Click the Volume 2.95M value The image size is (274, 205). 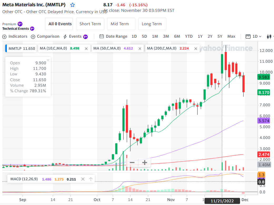point(40,85)
